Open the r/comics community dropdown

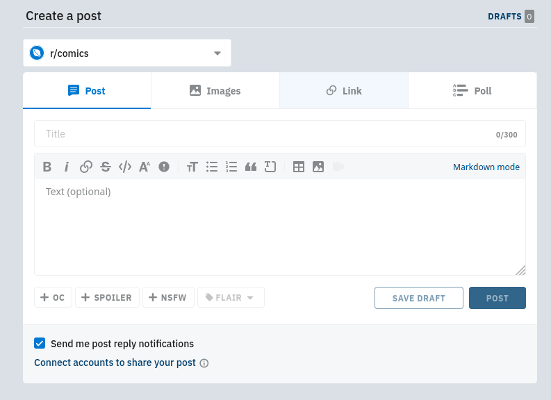coord(127,53)
